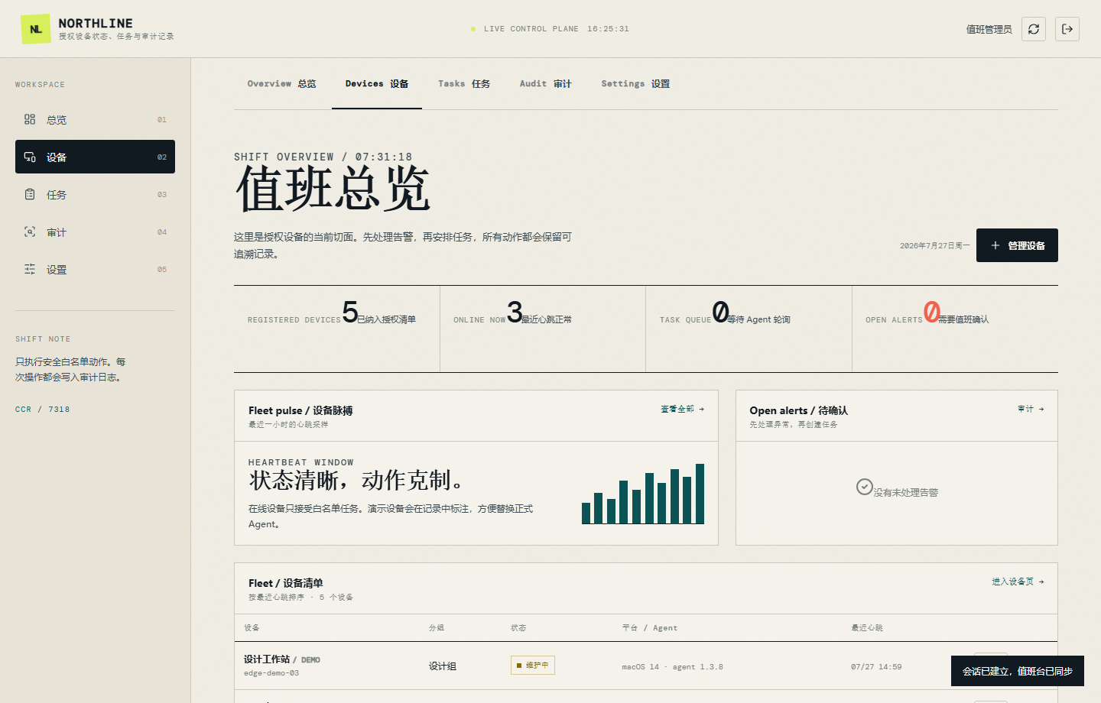Switch to the Overview 总览 tab
This screenshot has height=703, width=1101.
pyautogui.click(x=281, y=84)
